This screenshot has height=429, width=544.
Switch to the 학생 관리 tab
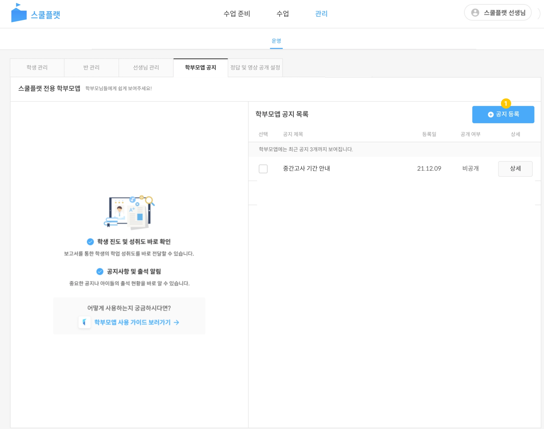(37, 67)
